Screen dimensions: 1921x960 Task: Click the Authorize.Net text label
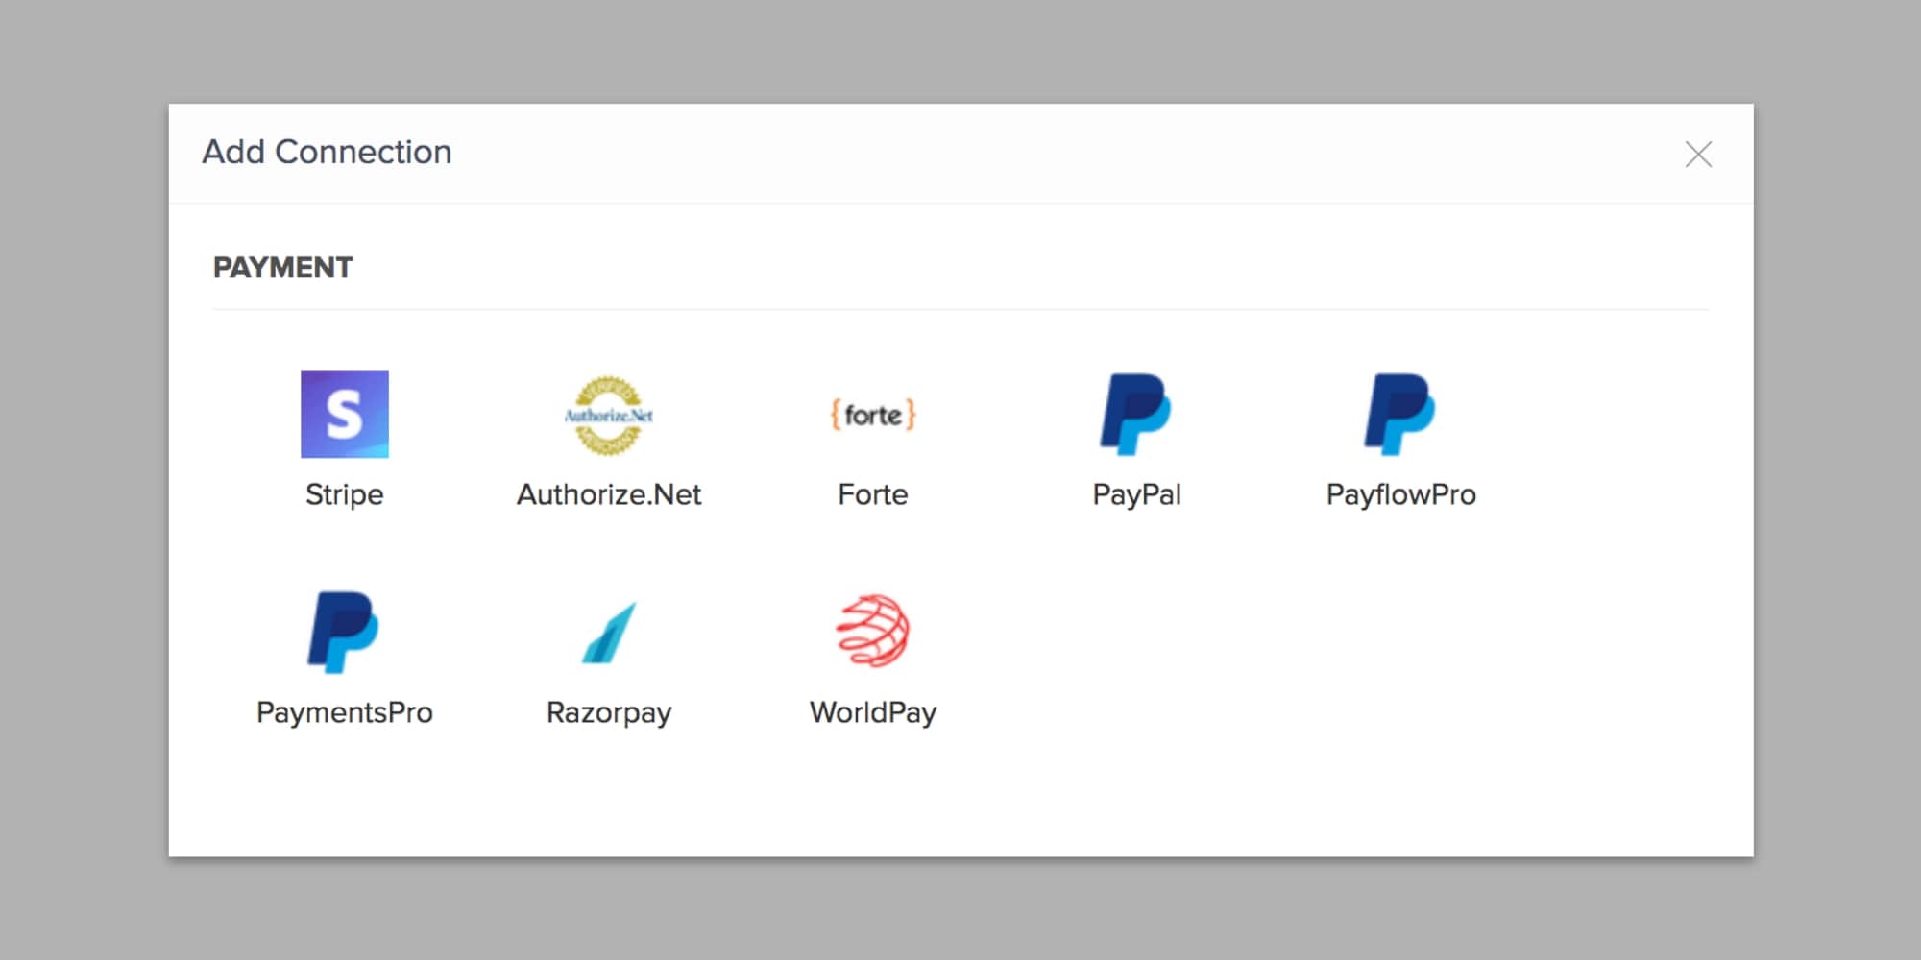[609, 494]
